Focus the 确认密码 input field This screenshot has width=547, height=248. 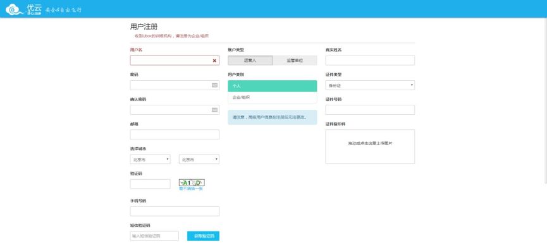175,110
